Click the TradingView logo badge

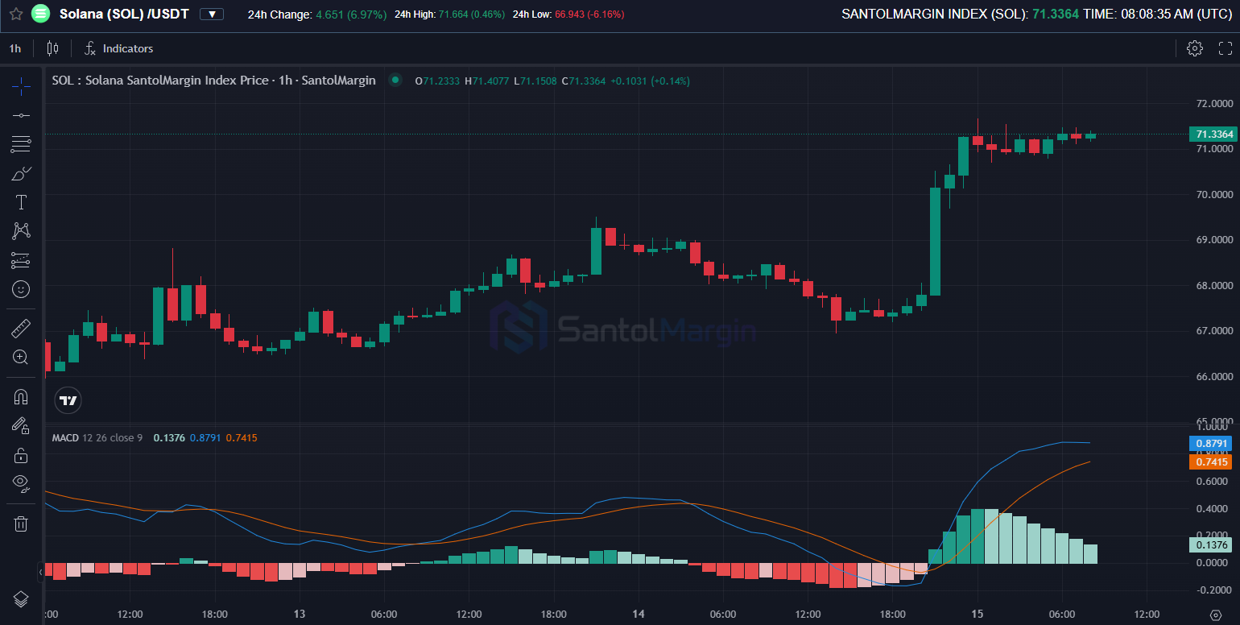click(x=68, y=400)
